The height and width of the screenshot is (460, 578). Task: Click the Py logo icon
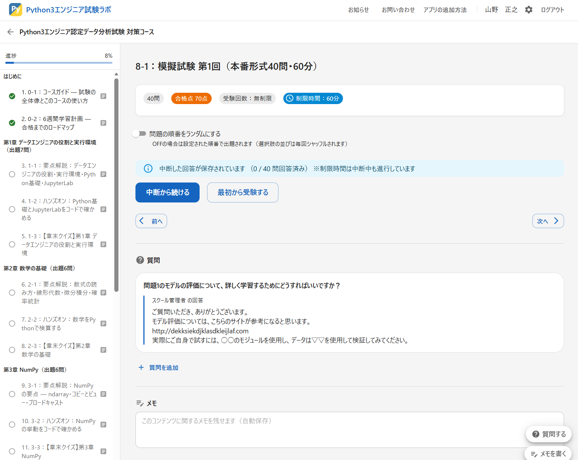point(15,9)
